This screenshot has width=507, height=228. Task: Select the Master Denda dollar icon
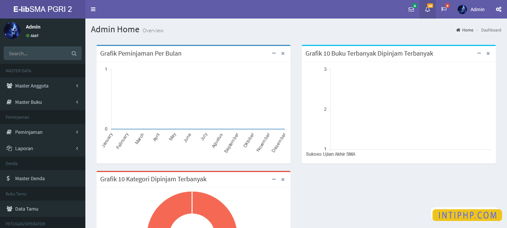click(x=8, y=178)
